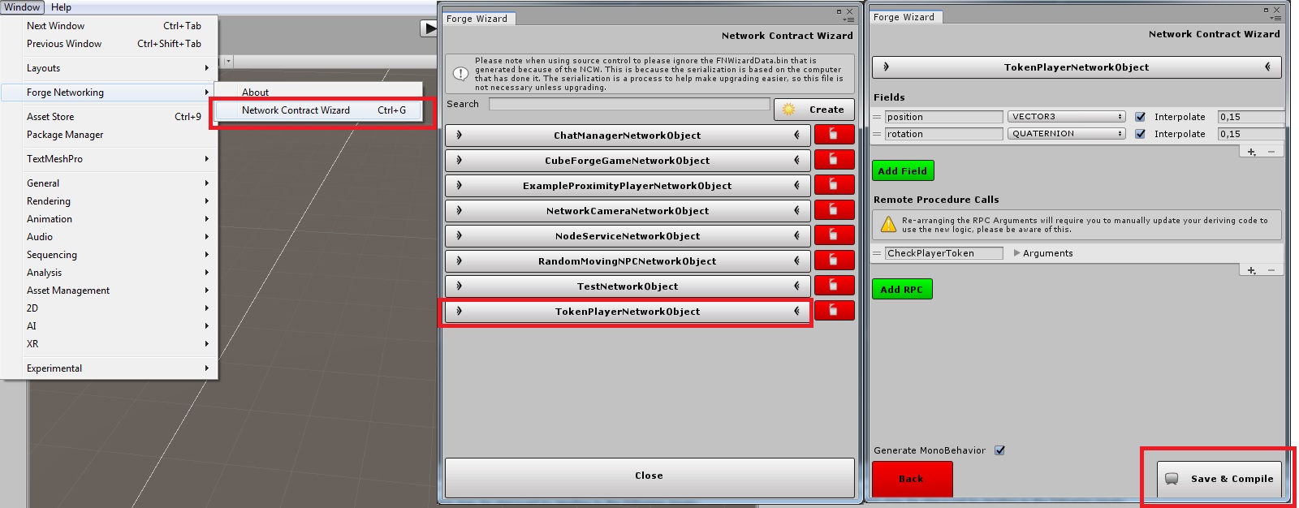Open Package Manager from the Window menu

pyautogui.click(x=110, y=135)
